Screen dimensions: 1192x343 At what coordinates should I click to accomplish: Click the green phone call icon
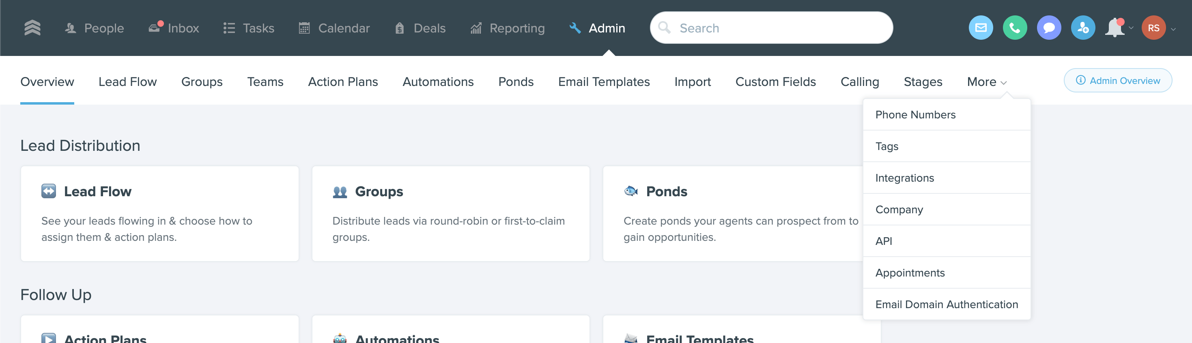1014,28
